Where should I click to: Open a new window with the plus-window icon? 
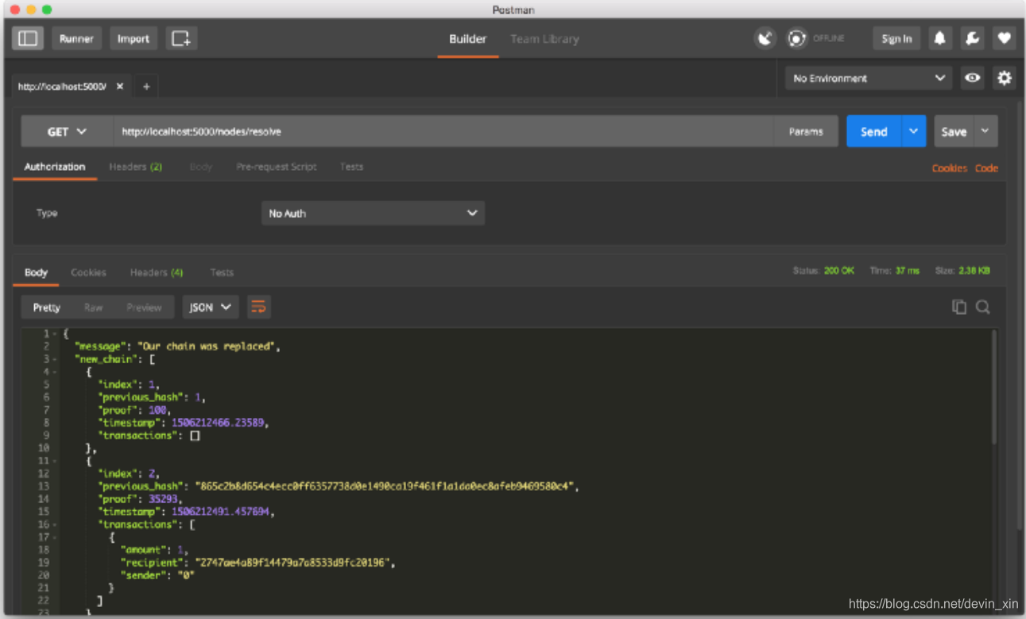pos(181,38)
